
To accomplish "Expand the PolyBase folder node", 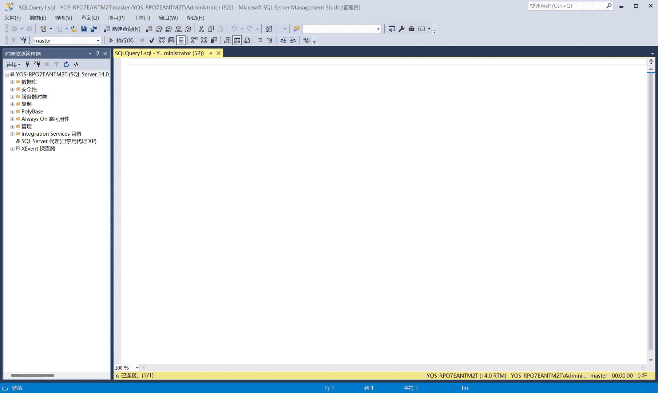I will (12, 112).
